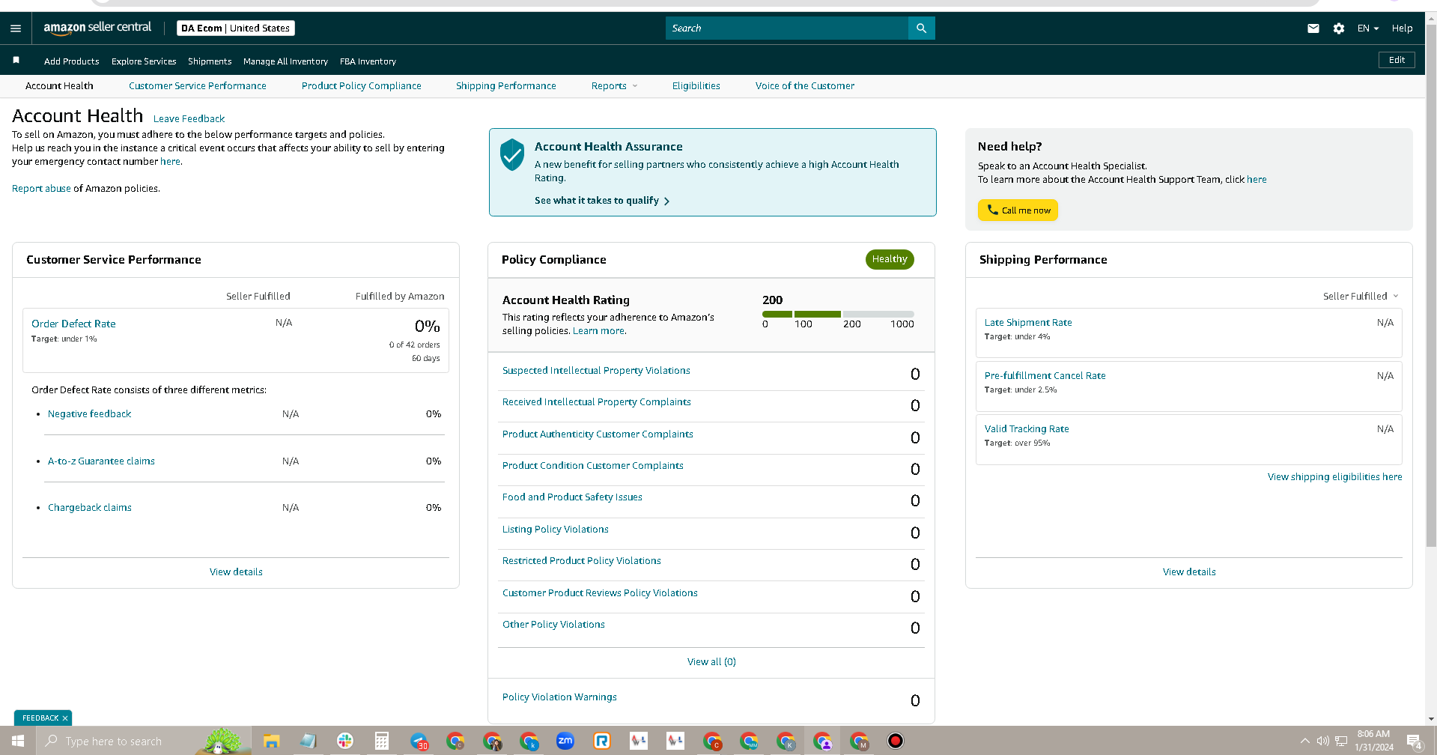Click the Edit button in the toolbar

pyautogui.click(x=1397, y=60)
